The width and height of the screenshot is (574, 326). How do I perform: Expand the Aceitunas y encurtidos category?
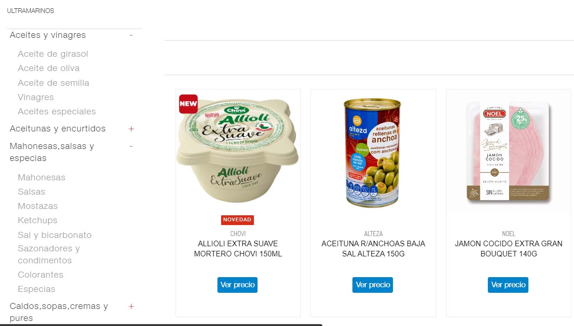click(131, 129)
